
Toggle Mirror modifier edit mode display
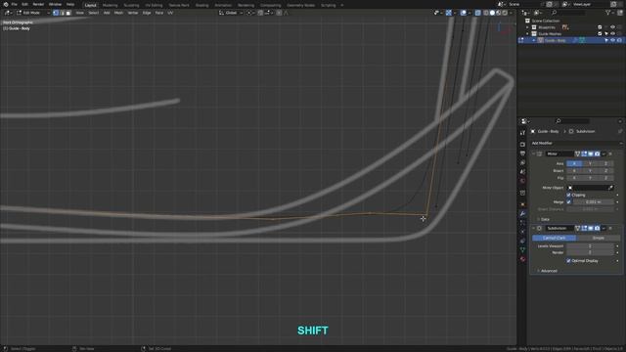(584, 154)
